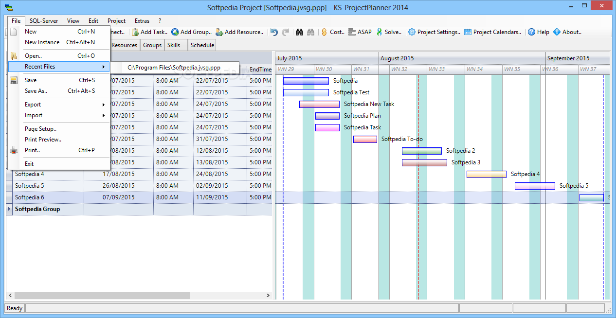Viewport: 616px width, 318px height.
Task: Click the Add Task toolbar button
Action: (x=150, y=32)
